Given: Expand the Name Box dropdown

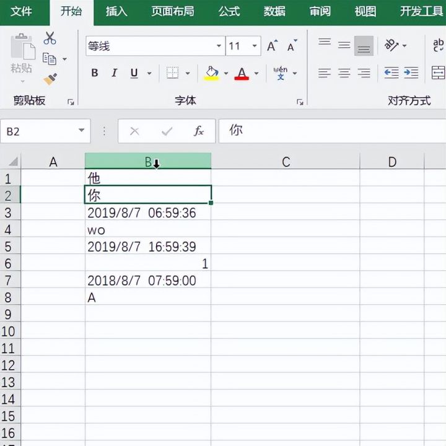Looking at the screenshot, I should coord(81,130).
